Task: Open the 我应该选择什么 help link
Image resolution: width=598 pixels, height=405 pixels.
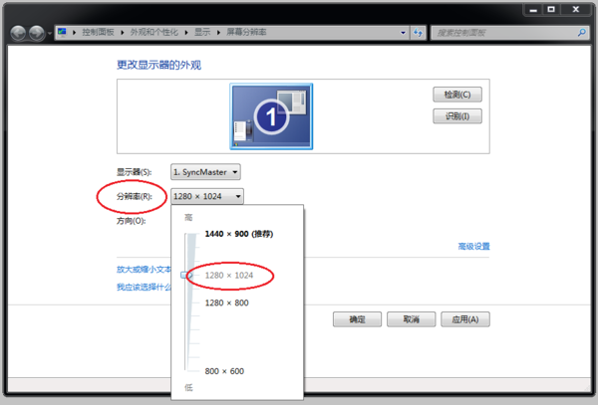Action: pos(144,287)
